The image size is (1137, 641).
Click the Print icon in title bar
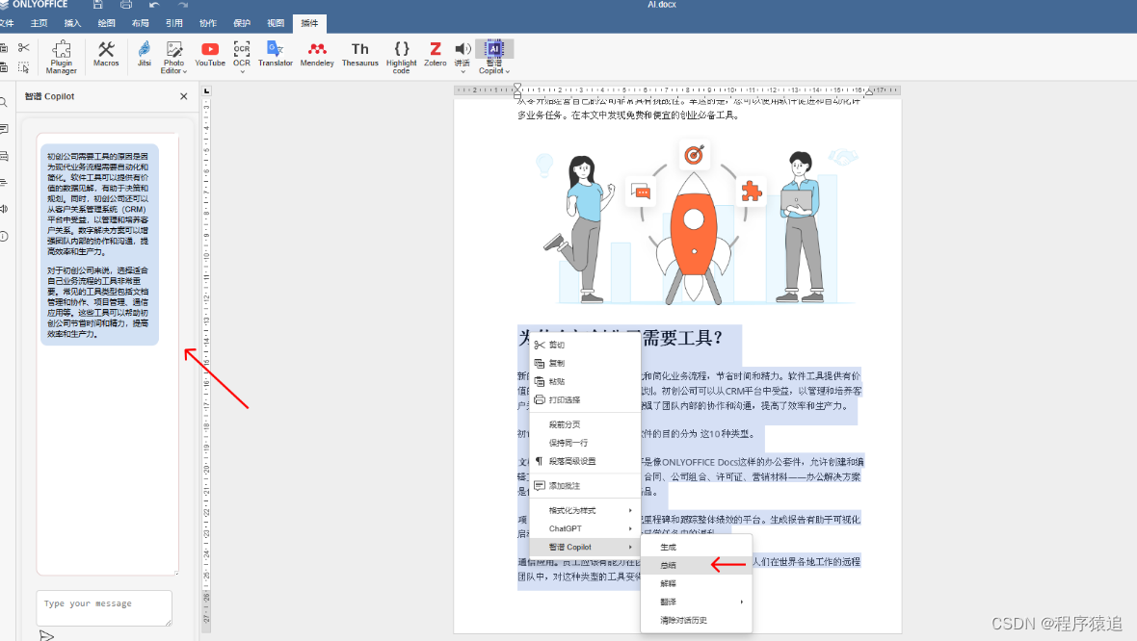(126, 5)
